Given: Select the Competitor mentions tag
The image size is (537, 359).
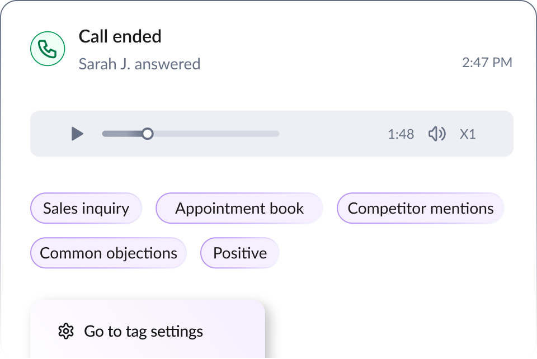Looking at the screenshot, I should (421, 209).
